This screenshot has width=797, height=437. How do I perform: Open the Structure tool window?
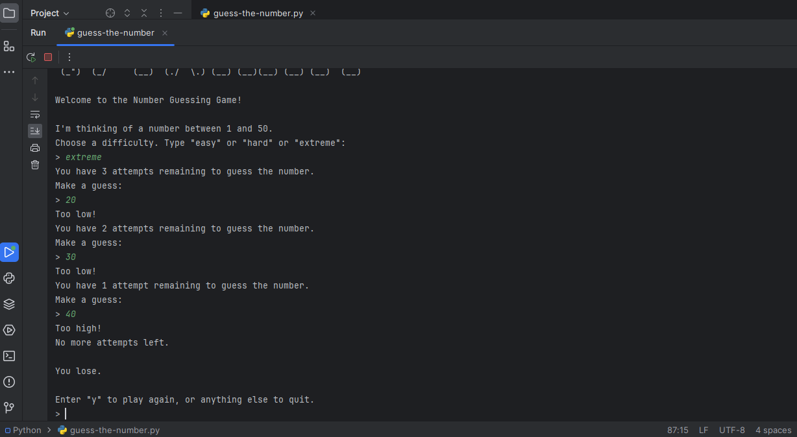click(9, 46)
